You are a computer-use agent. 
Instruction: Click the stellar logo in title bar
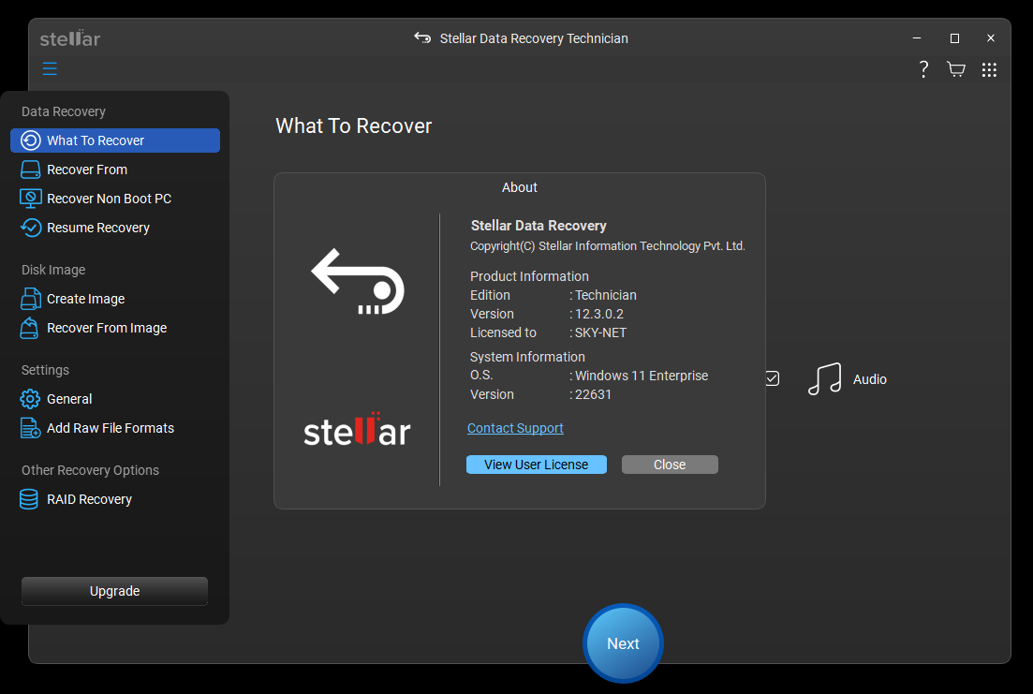click(70, 38)
